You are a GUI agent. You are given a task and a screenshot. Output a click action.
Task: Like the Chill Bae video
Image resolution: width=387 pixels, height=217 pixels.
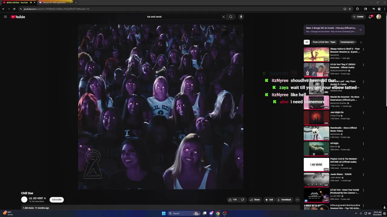(233, 200)
